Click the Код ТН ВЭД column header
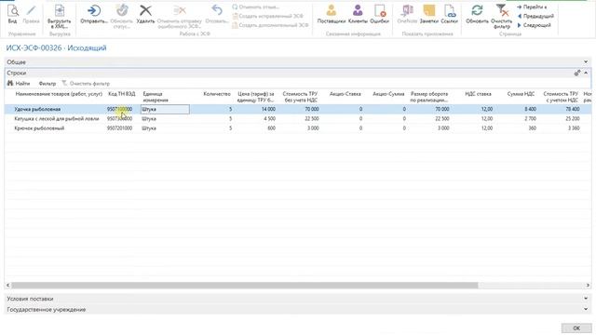Viewport: 596px width, 335px height. click(x=122, y=94)
